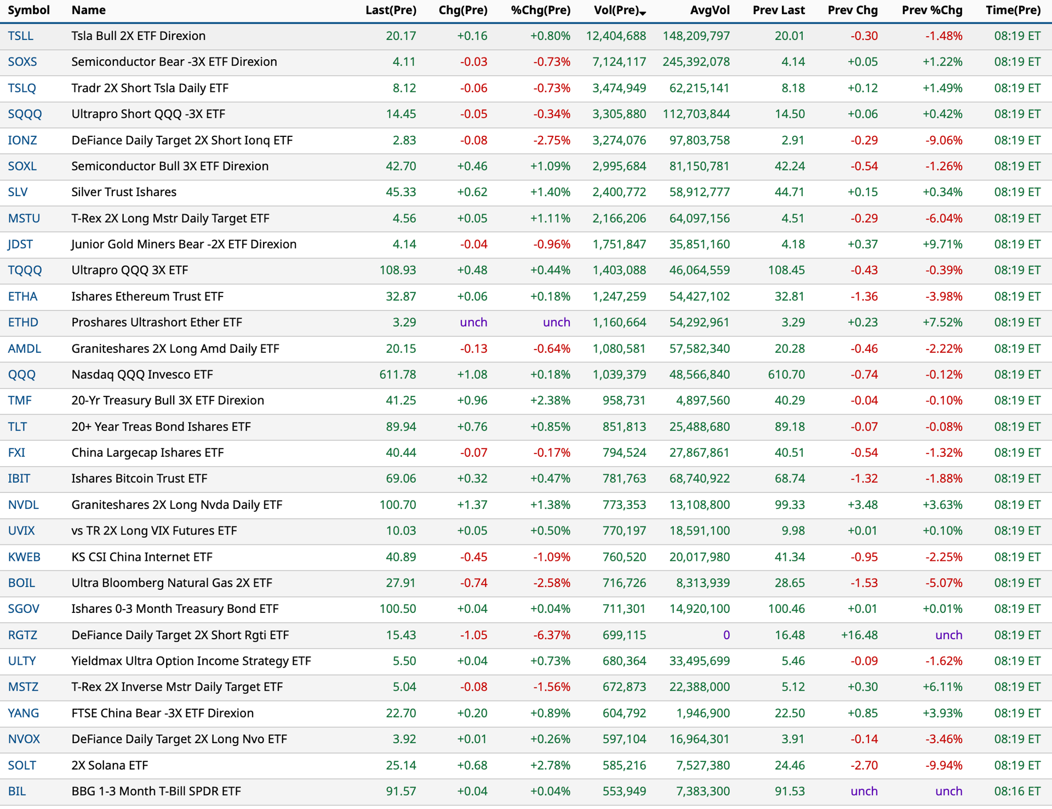Select the SLV symbol link

[x=18, y=192]
